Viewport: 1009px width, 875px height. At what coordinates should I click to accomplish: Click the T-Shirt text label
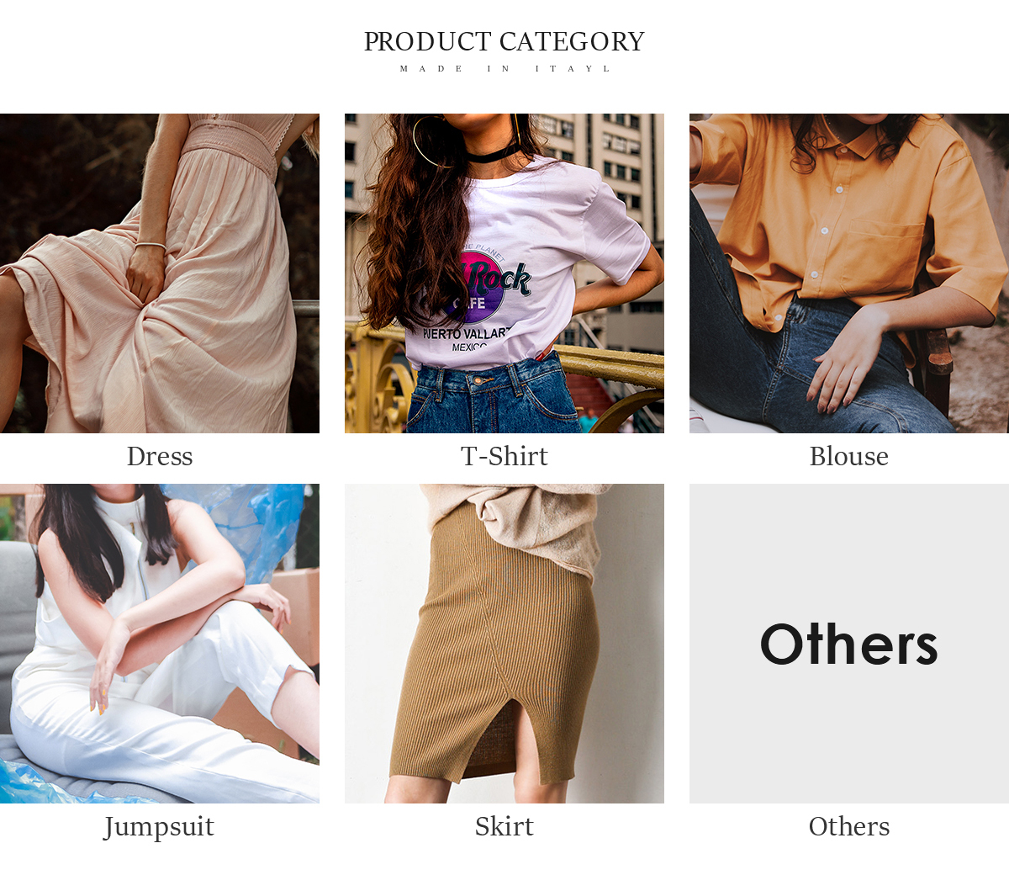coord(504,456)
